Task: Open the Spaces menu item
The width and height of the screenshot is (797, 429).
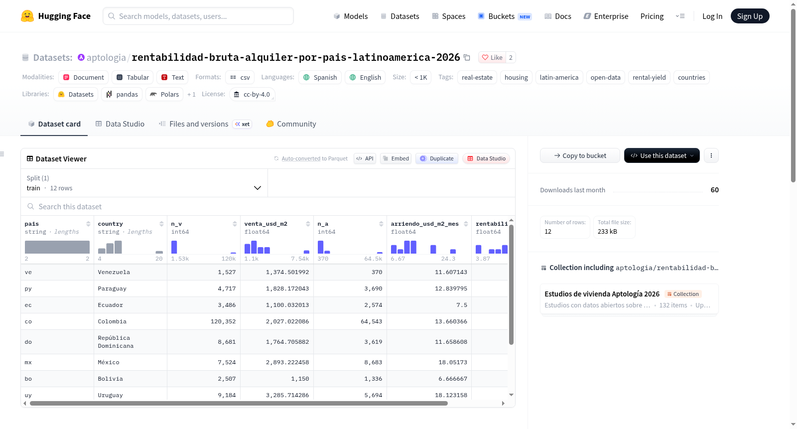Action: (448, 16)
